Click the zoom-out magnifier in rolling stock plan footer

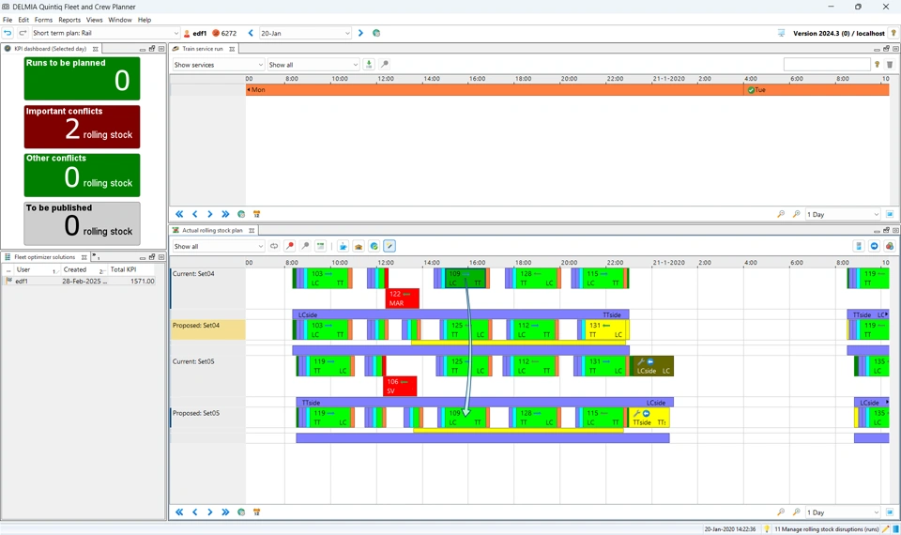tap(781, 512)
